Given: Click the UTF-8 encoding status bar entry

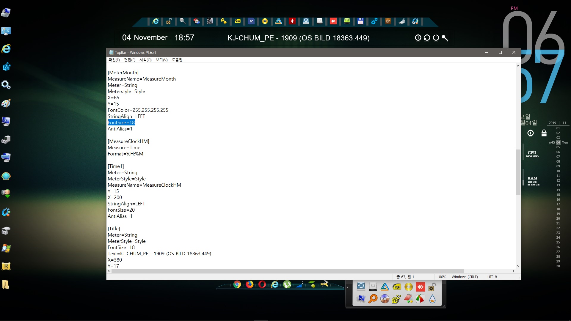Looking at the screenshot, I should 492,277.
